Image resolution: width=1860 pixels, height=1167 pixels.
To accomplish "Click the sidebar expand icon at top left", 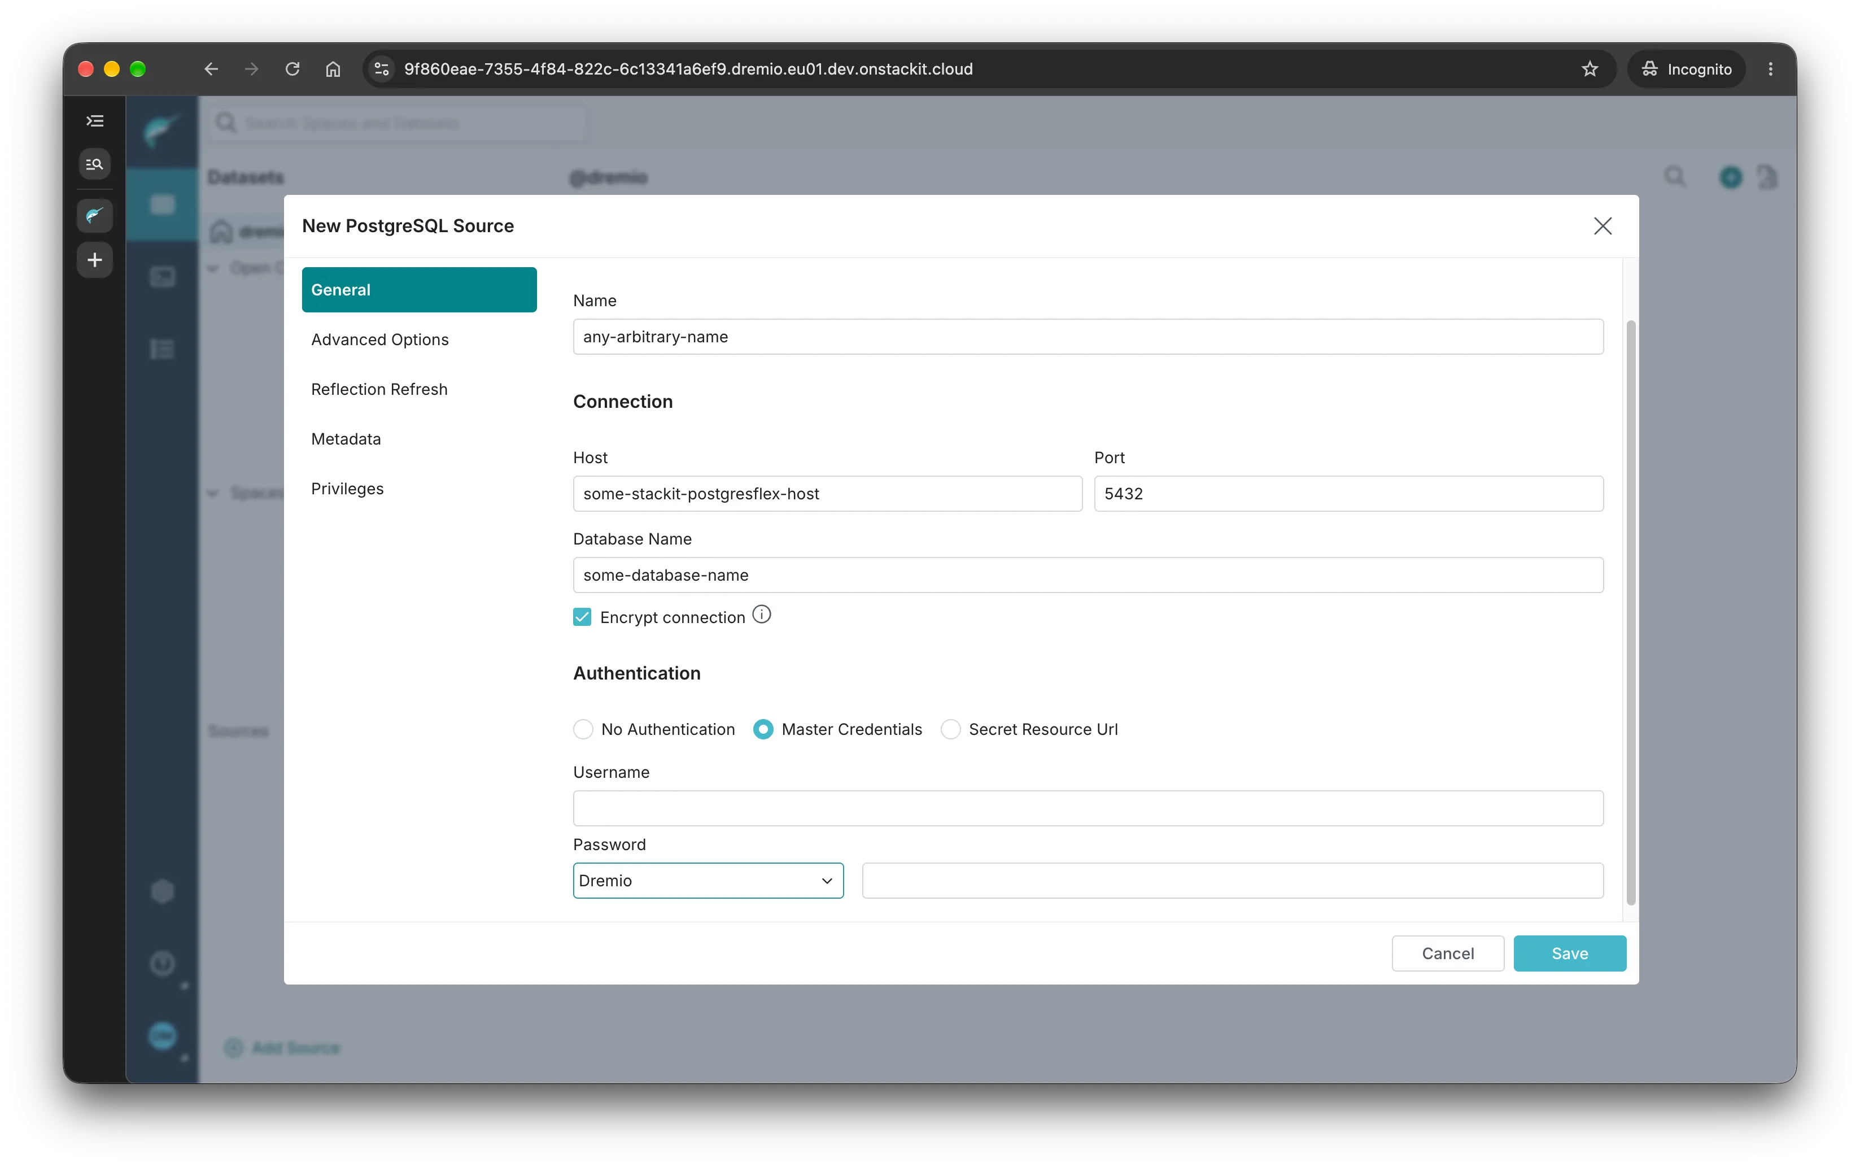I will click(95, 120).
